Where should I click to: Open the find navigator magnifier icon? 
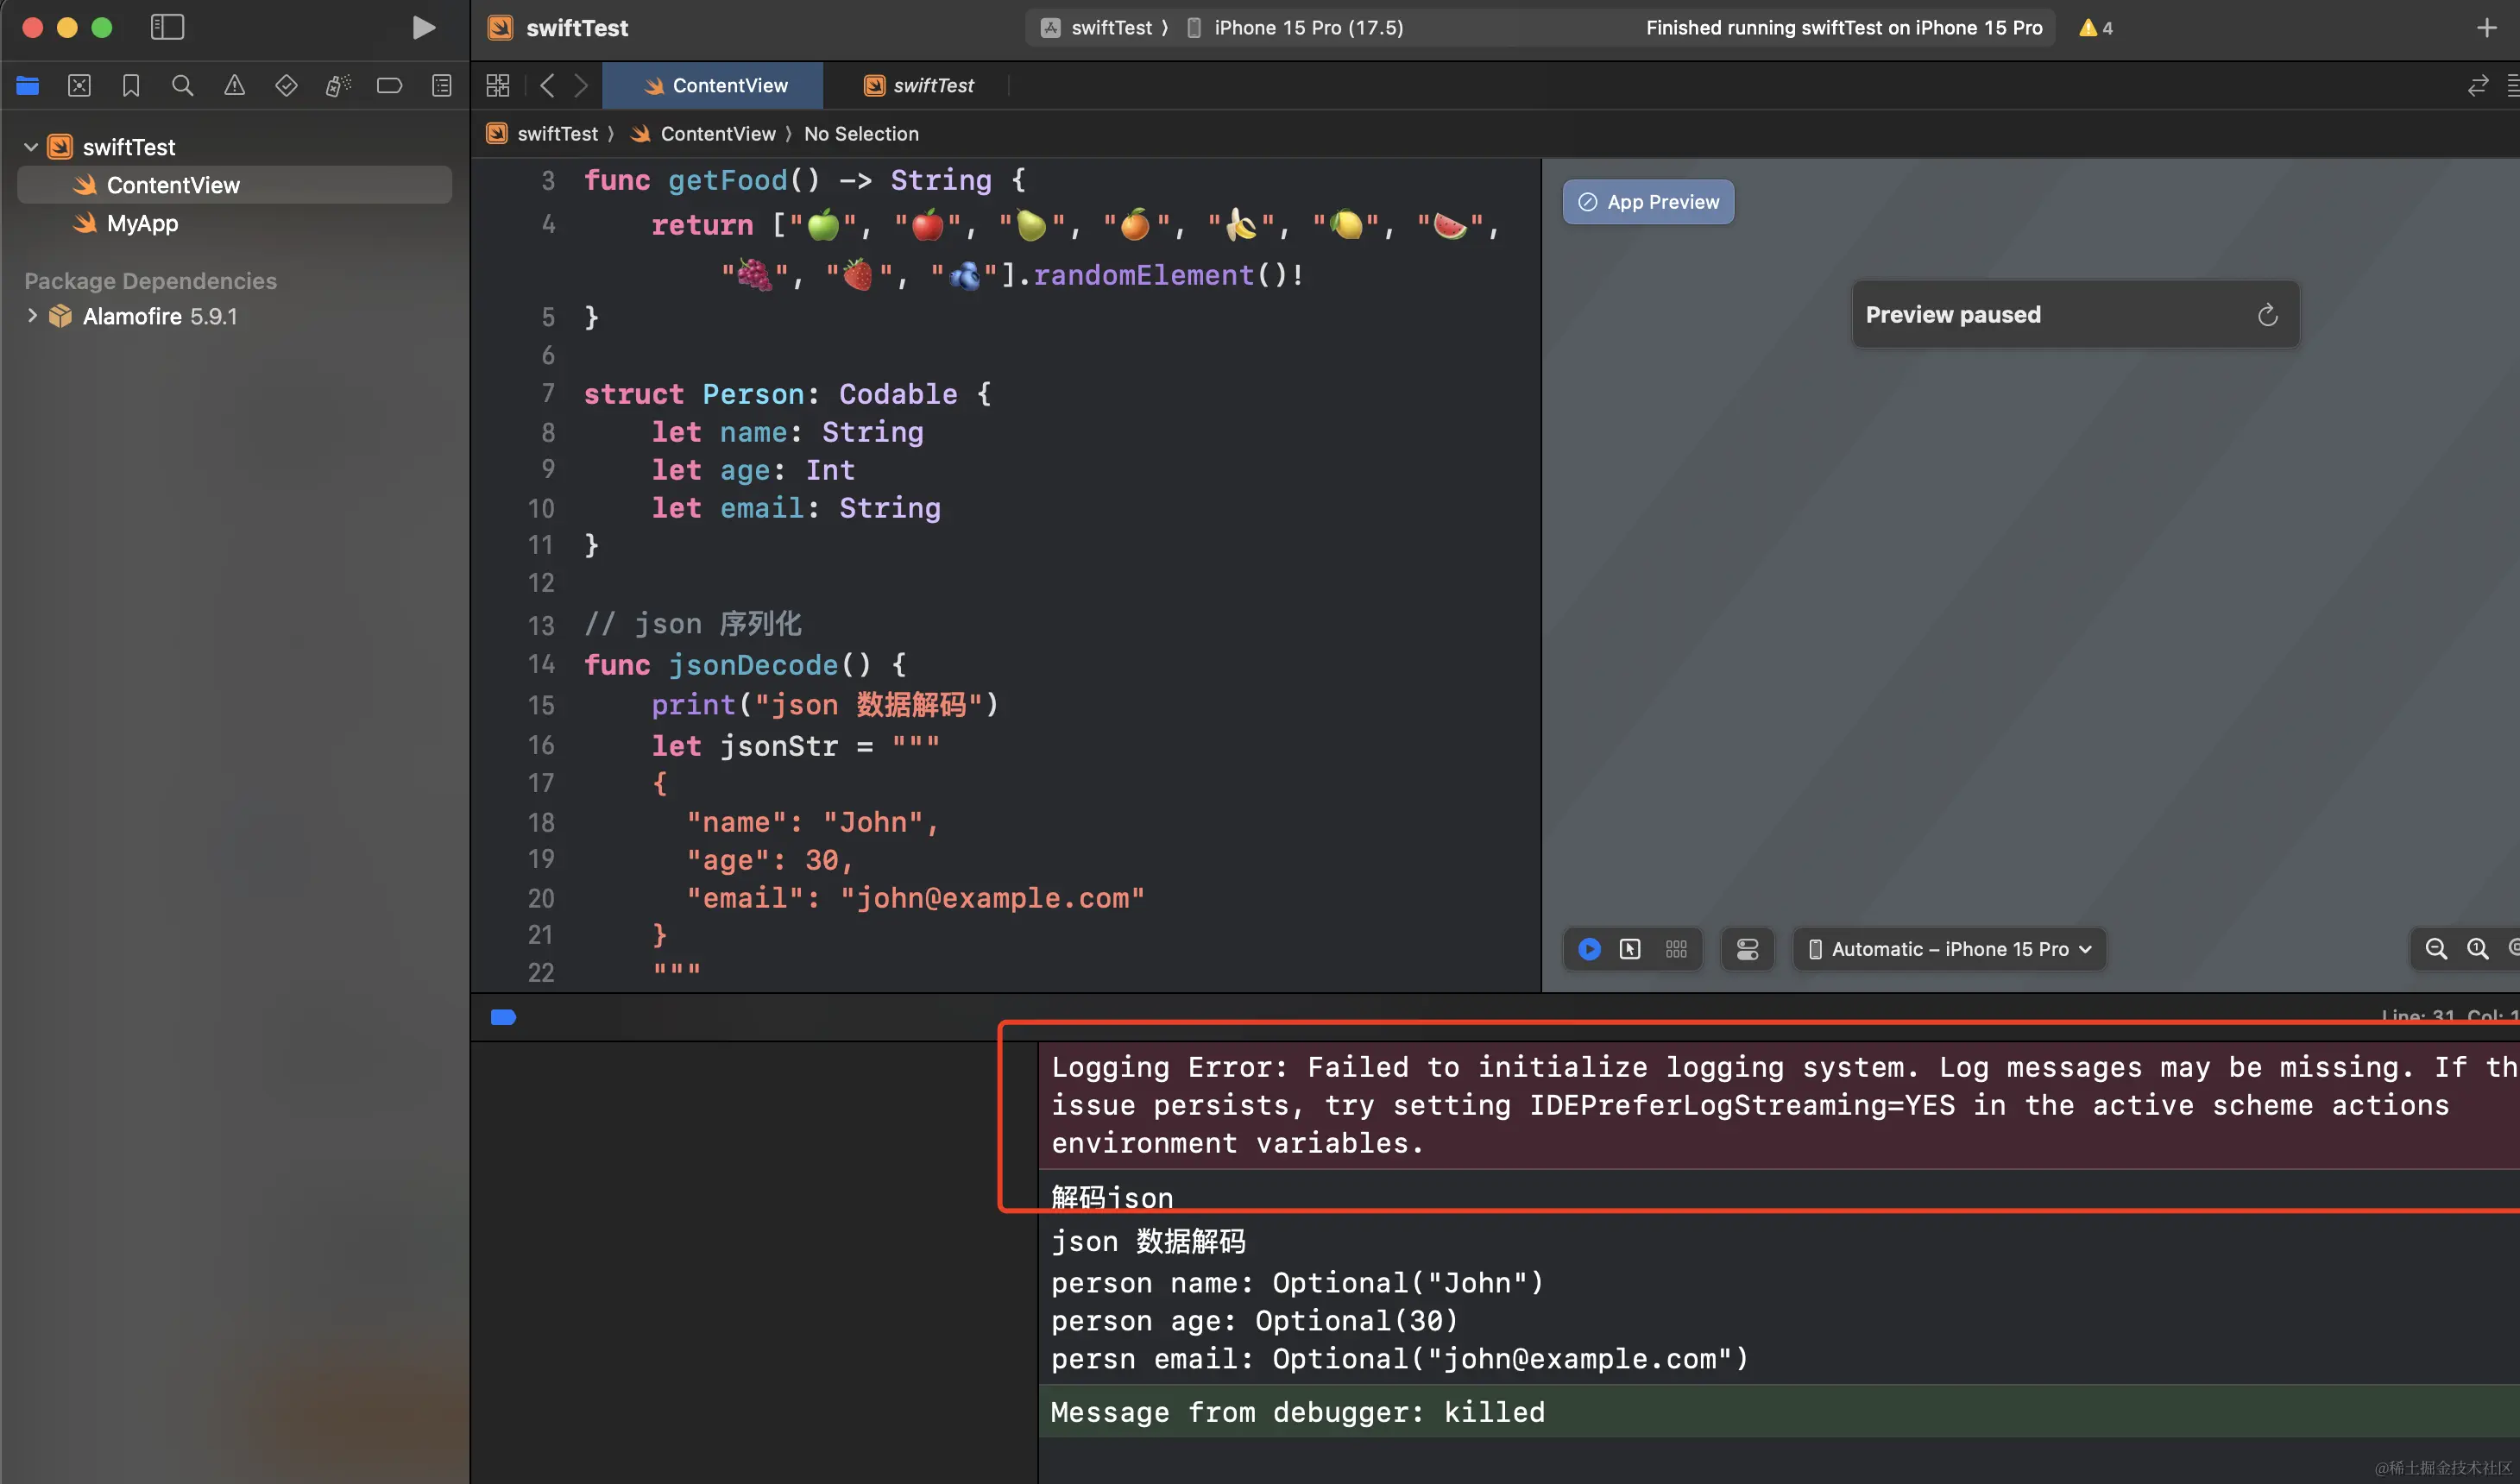pyautogui.click(x=182, y=86)
